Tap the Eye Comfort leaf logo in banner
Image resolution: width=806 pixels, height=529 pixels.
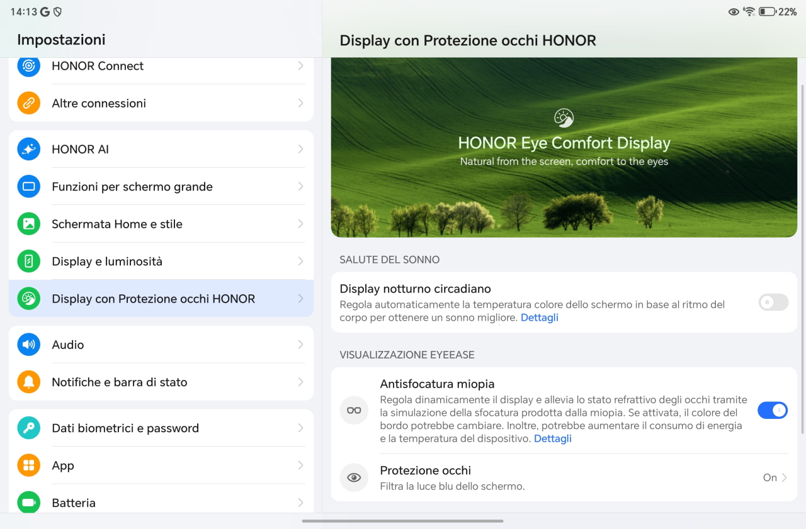coord(564,118)
